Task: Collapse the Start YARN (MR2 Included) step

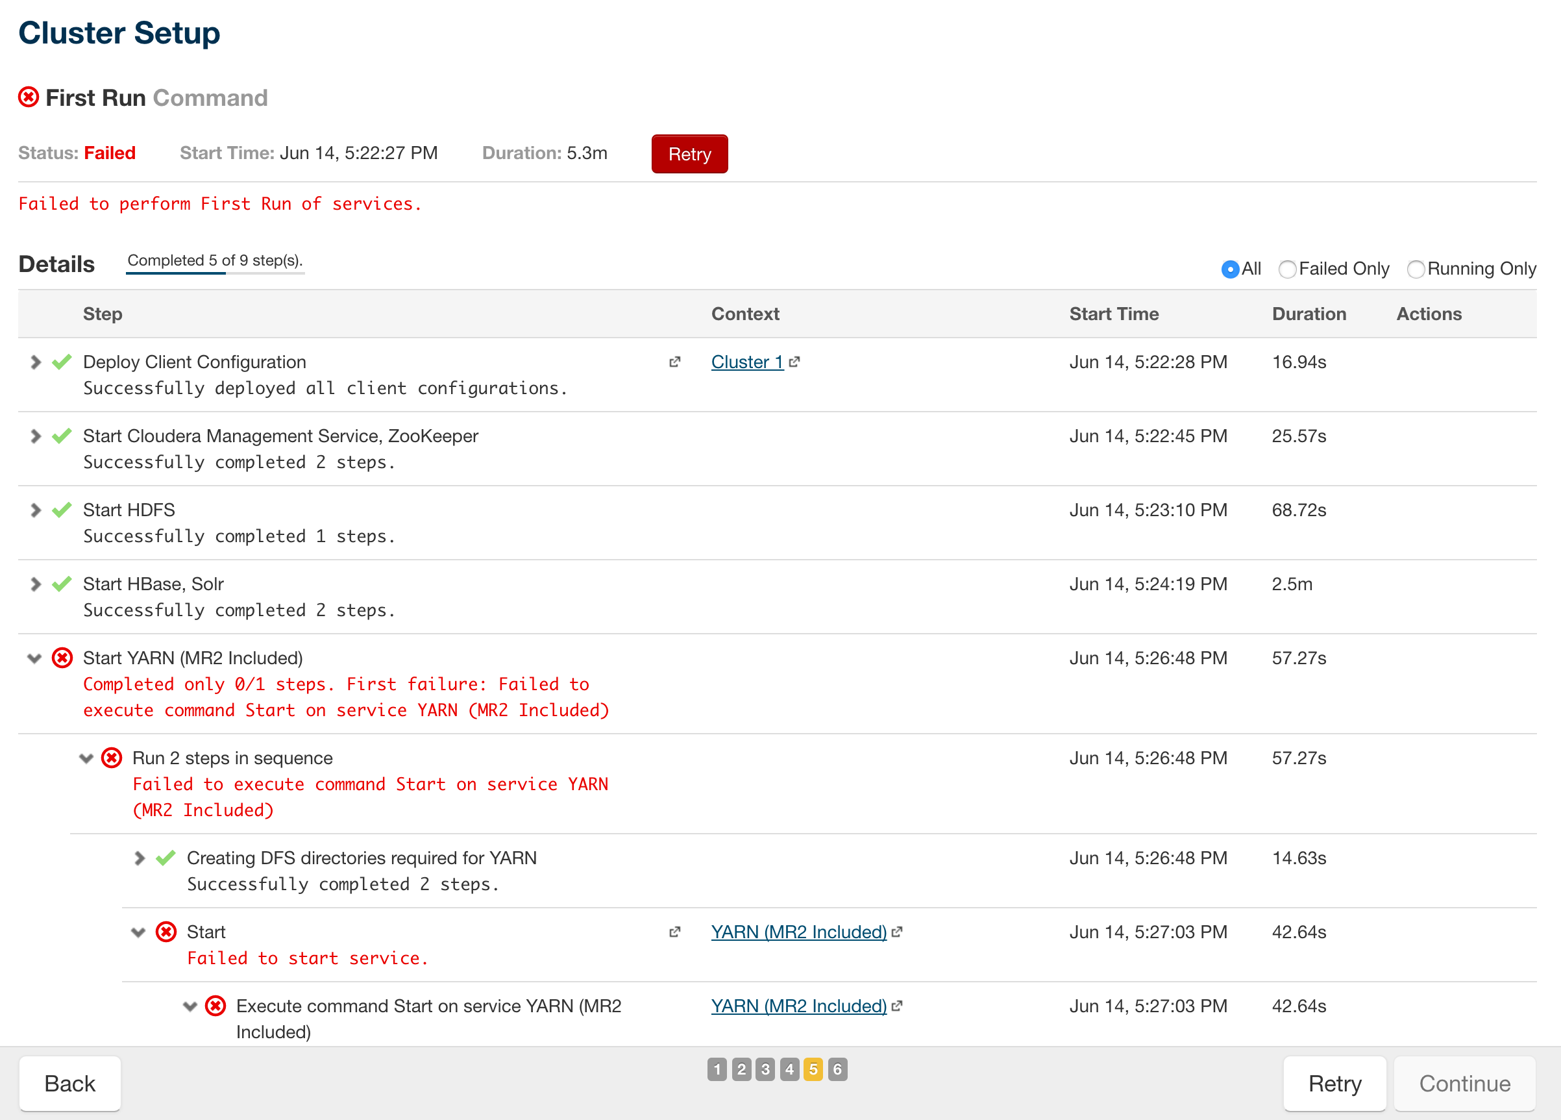Action: pos(34,658)
